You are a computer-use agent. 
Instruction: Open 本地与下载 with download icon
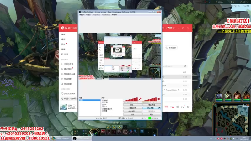pos(67,64)
